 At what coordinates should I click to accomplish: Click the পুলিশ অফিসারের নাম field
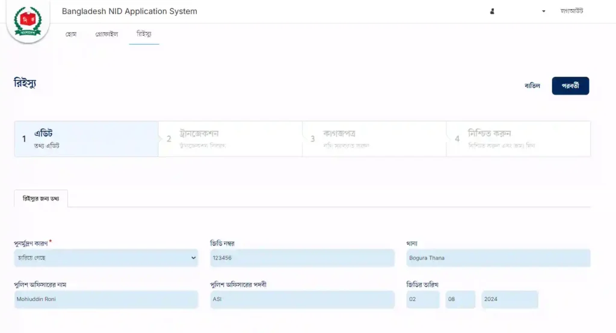pos(106,299)
